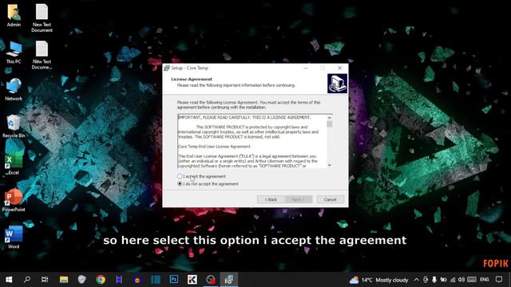Select the Network desktop icon
The height and width of the screenshot is (287, 511).
(14, 89)
